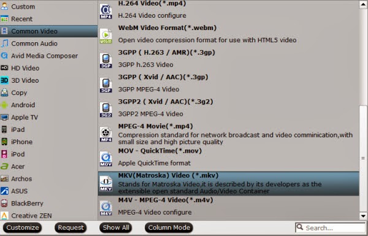Click the Common Video film icon
The width and height of the screenshot is (368, 236).
point(4,31)
